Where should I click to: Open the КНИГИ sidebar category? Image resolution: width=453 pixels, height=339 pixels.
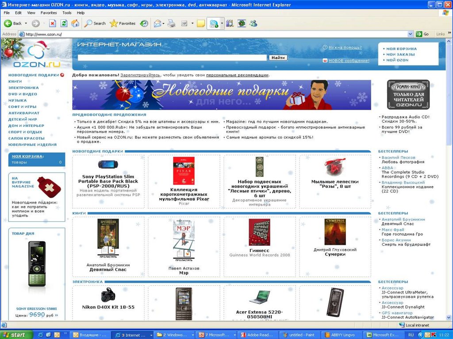(x=15, y=81)
